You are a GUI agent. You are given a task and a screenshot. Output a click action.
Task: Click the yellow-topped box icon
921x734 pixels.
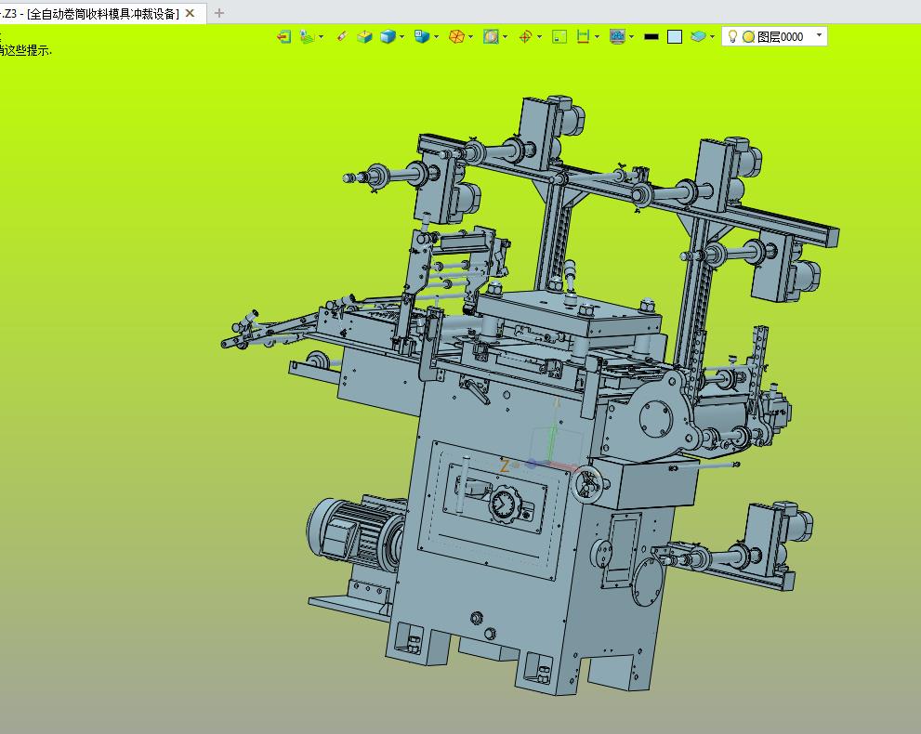(364, 37)
